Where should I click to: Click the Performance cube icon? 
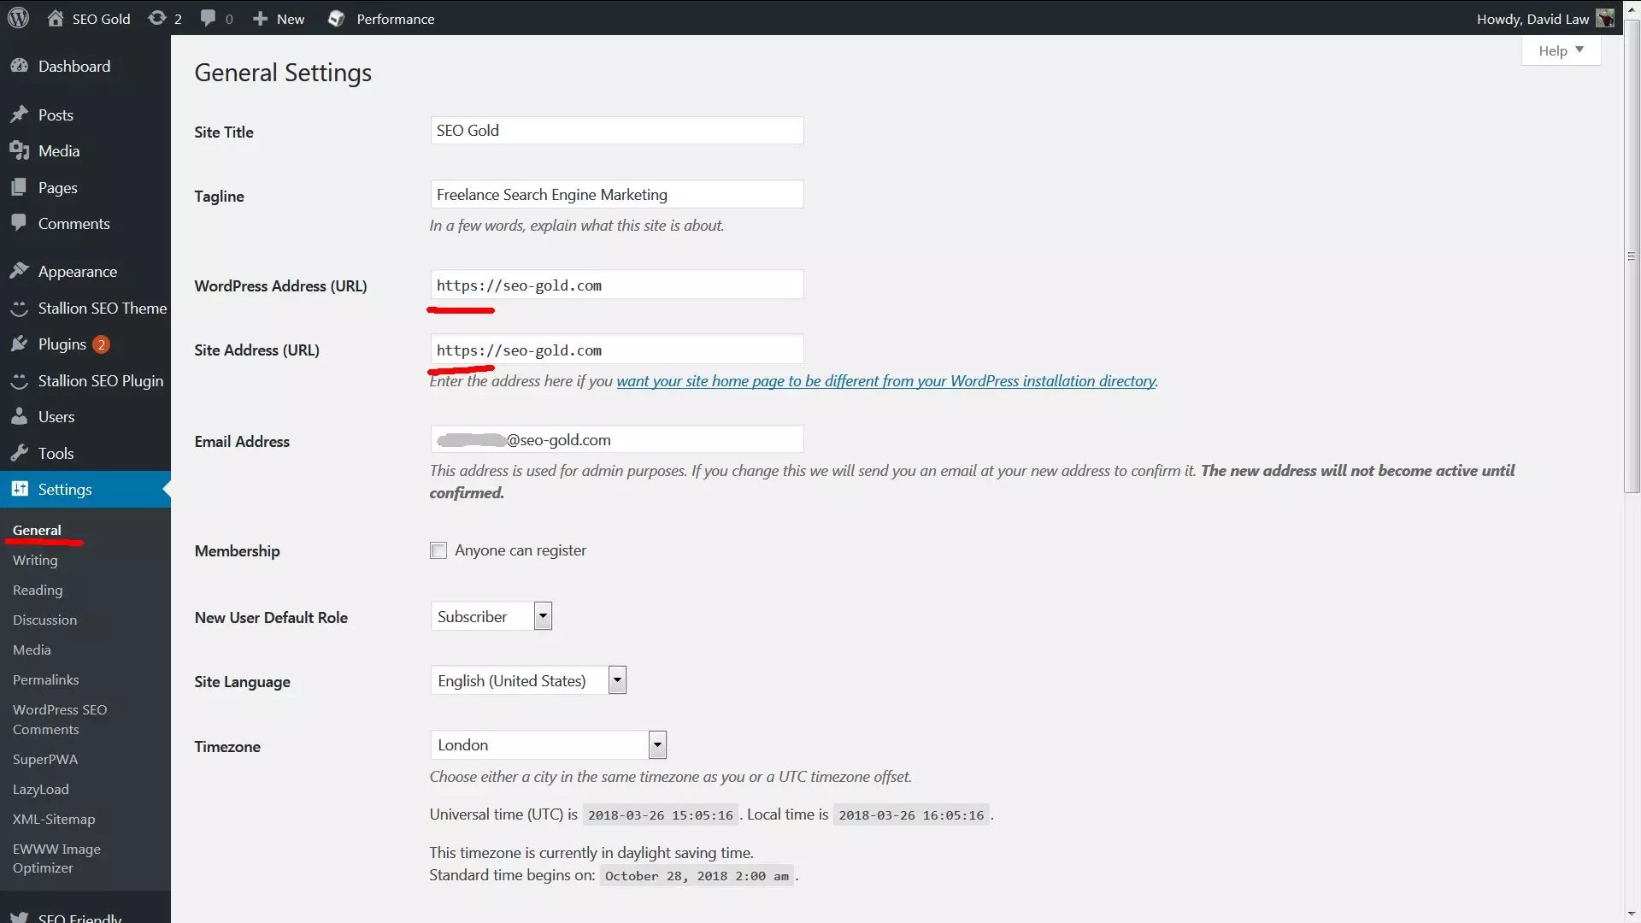337,18
